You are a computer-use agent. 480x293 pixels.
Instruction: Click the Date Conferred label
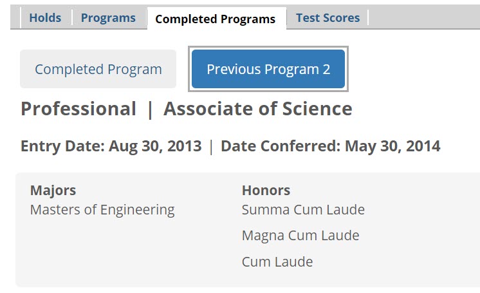(281, 146)
